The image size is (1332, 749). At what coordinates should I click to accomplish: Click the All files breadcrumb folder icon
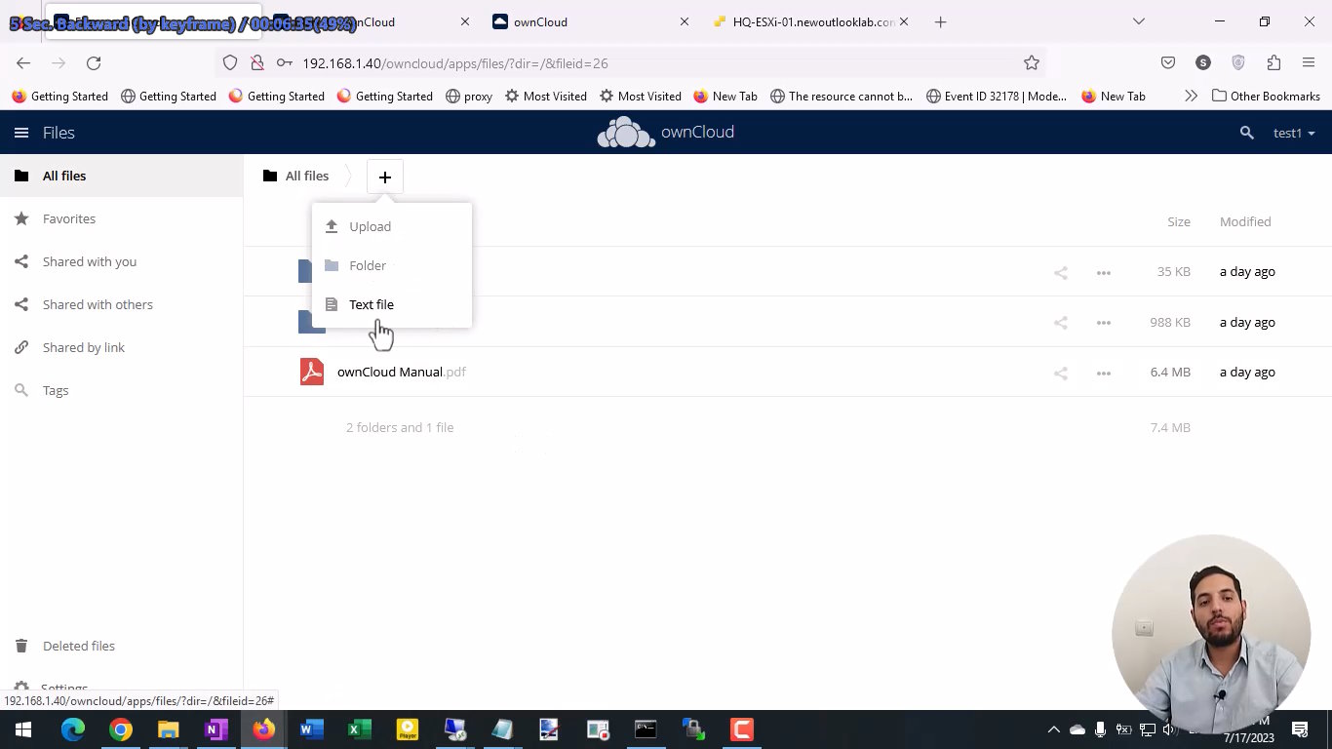[270, 176]
